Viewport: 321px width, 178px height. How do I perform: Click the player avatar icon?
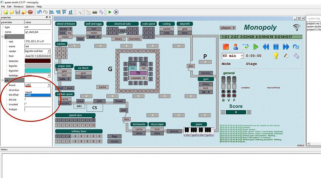(236, 46)
